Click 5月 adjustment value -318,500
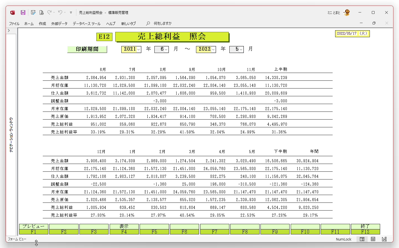Image resolution: width=399 pixels, height=248 pixels. click(x=247, y=184)
